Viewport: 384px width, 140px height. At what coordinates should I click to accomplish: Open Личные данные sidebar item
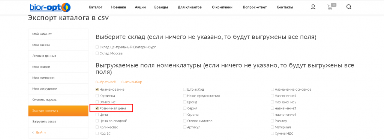click(58, 56)
